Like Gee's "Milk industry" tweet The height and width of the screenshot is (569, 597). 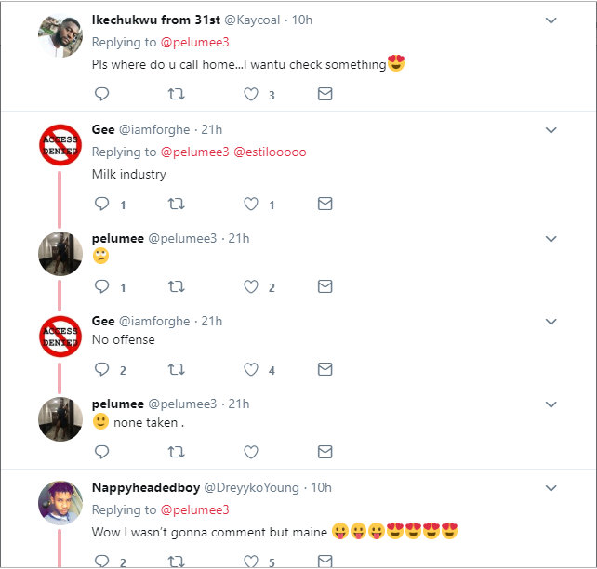(x=250, y=204)
